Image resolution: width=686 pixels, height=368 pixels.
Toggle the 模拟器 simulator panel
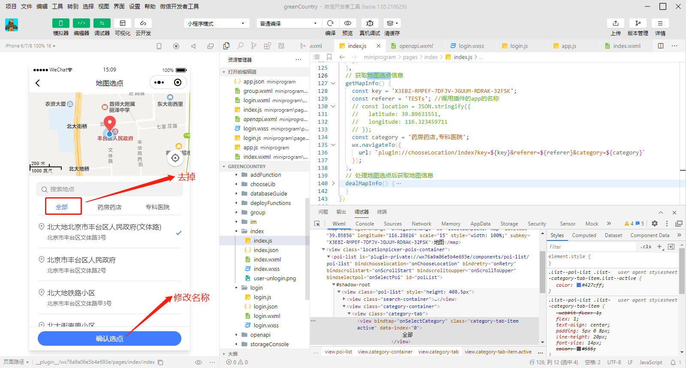(x=61, y=23)
